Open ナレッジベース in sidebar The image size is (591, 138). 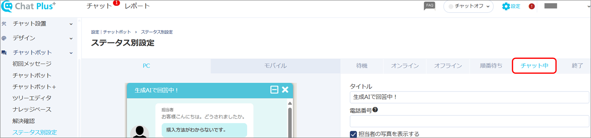point(32,110)
